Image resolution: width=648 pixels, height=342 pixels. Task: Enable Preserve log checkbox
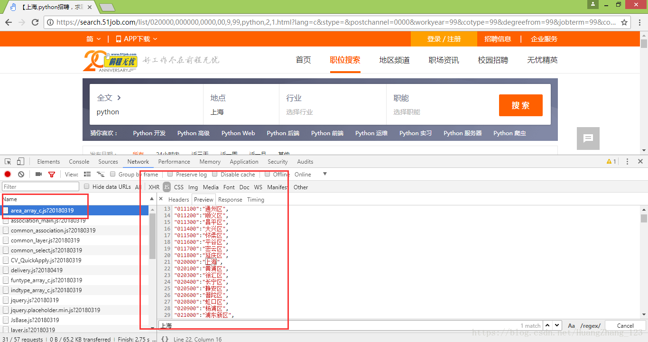(170, 175)
